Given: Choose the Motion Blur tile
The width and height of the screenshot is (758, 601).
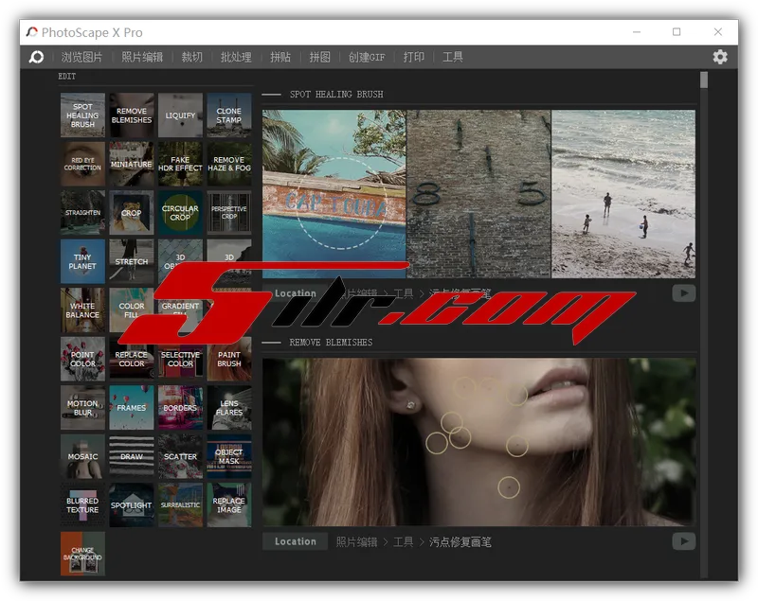Looking at the screenshot, I should tap(82, 408).
